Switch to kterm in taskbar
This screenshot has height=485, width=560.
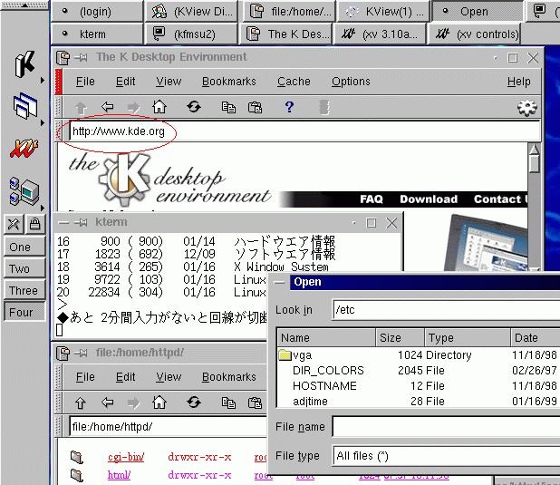pyautogui.click(x=97, y=34)
